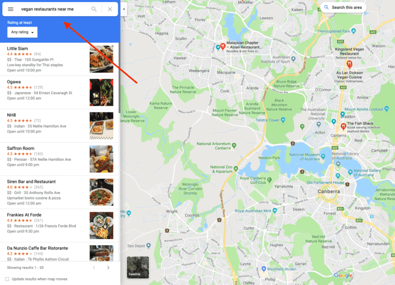Click Westfield Woden shopping marker
The image size is (395, 285).
pos(264,269)
